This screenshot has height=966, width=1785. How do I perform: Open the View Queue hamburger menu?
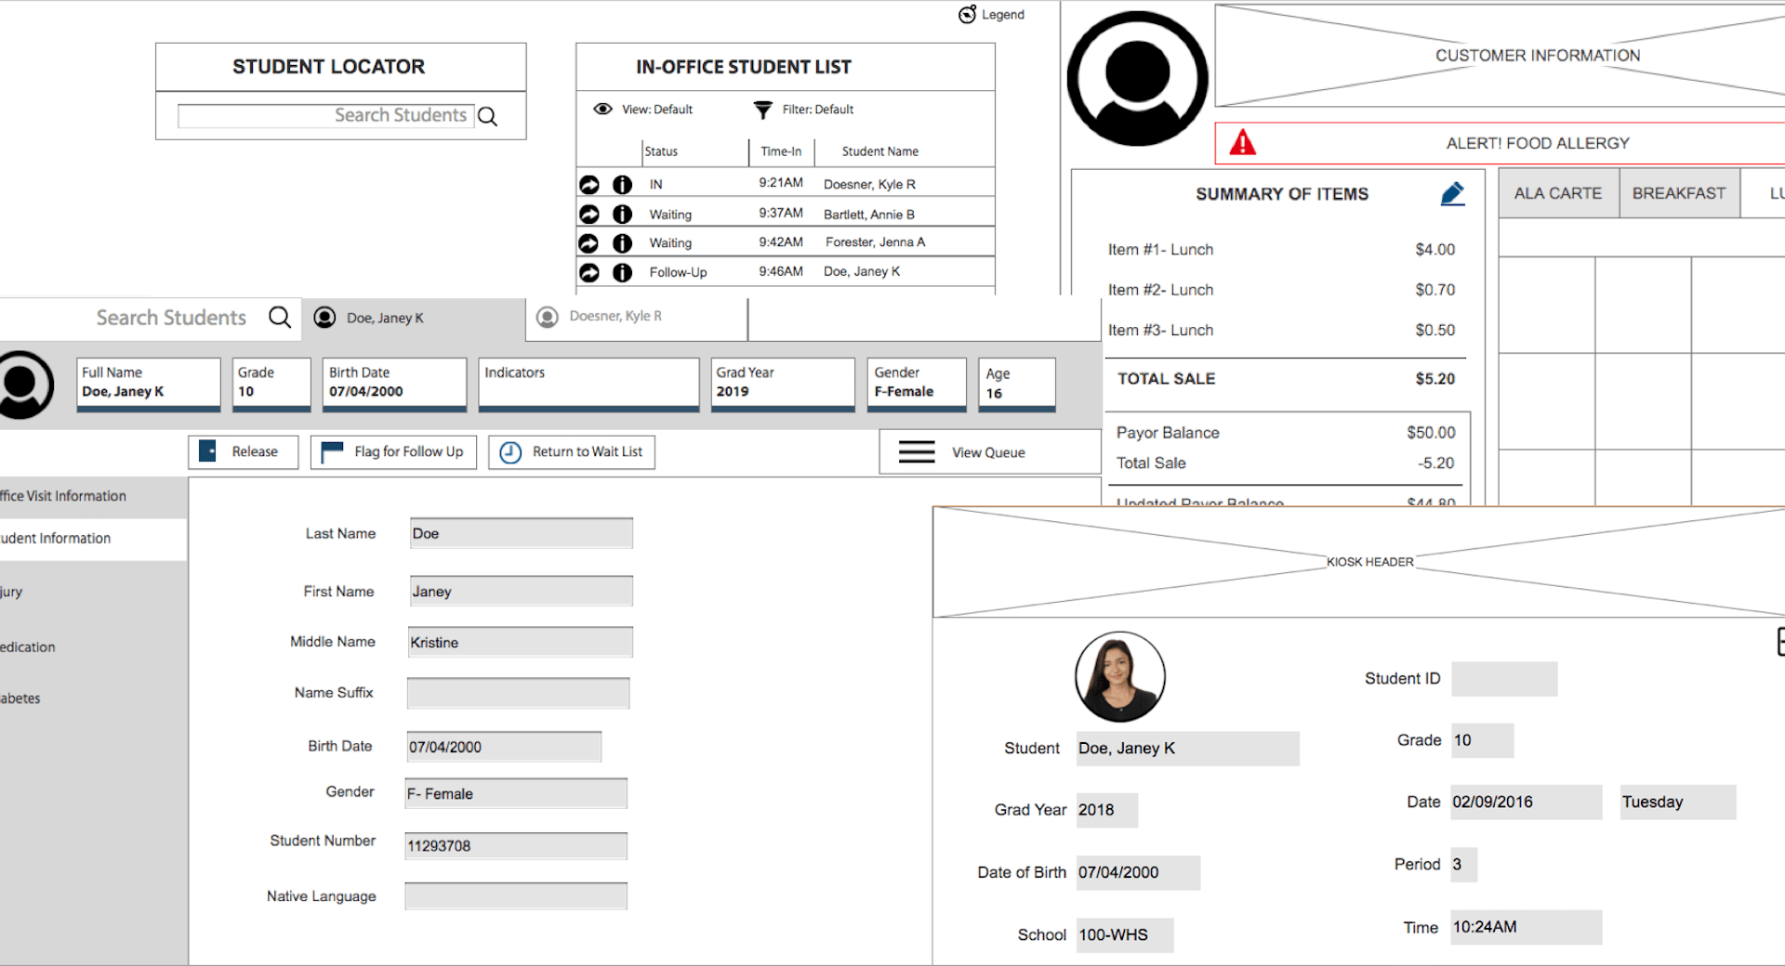click(x=917, y=452)
